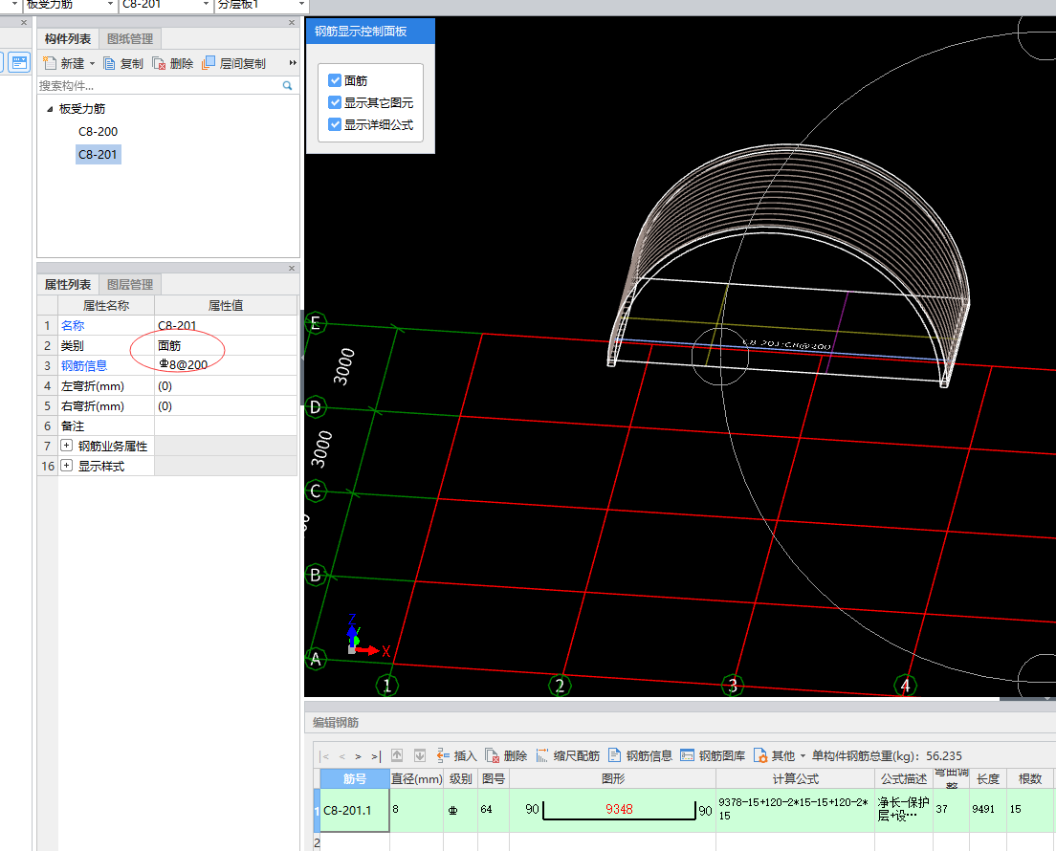
Task: Select the C8-201.1 rebar row cell
Action: pos(354,810)
